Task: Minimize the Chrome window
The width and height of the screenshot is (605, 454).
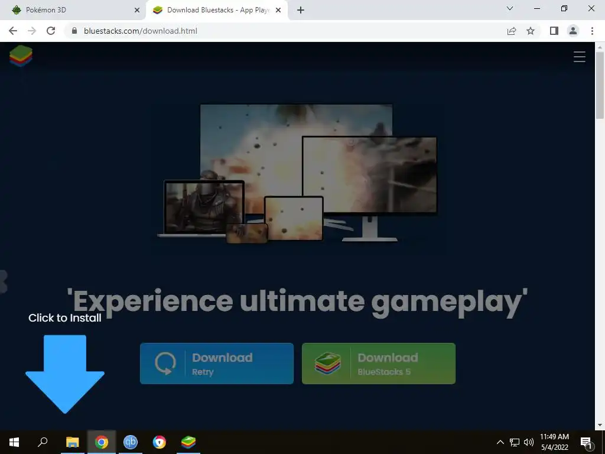Action: tap(536, 8)
